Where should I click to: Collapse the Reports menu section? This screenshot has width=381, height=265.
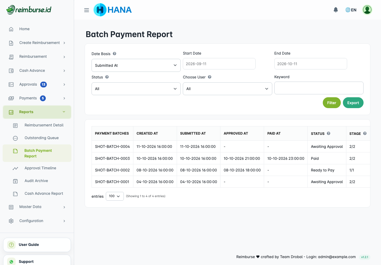tap(37, 112)
